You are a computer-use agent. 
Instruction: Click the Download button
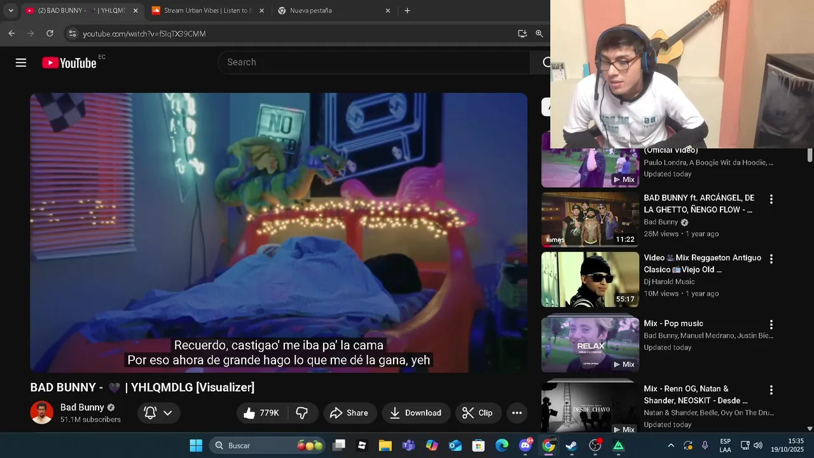point(416,413)
